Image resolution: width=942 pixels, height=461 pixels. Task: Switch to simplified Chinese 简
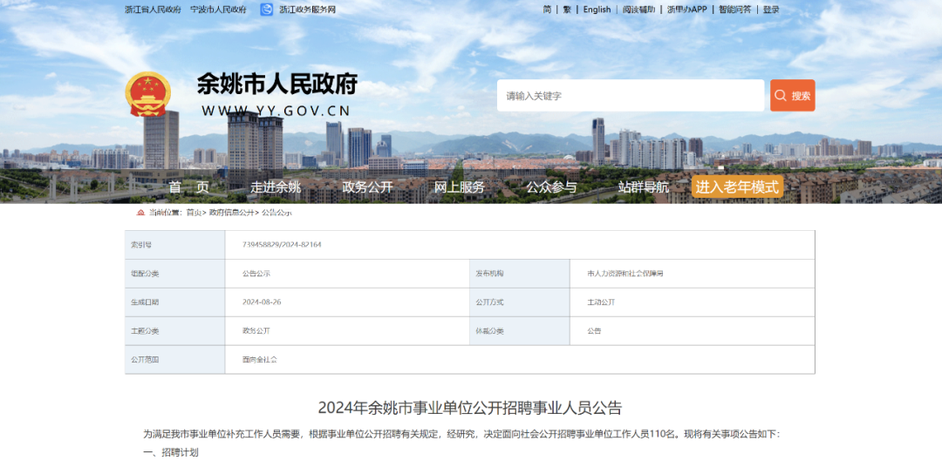[547, 10]
